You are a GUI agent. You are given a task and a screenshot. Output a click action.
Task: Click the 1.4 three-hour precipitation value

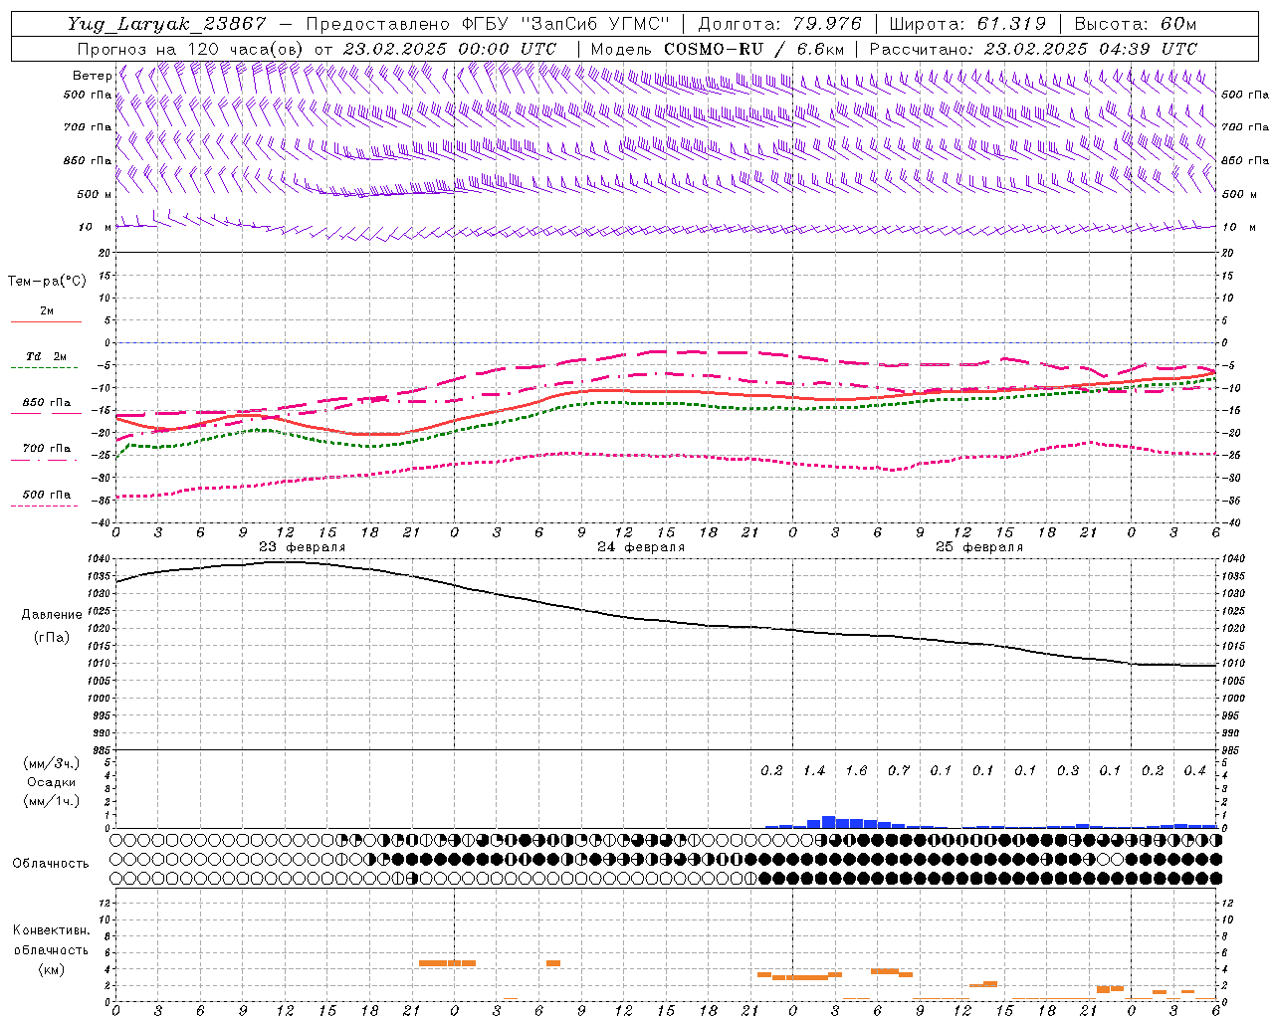point(814,771)
